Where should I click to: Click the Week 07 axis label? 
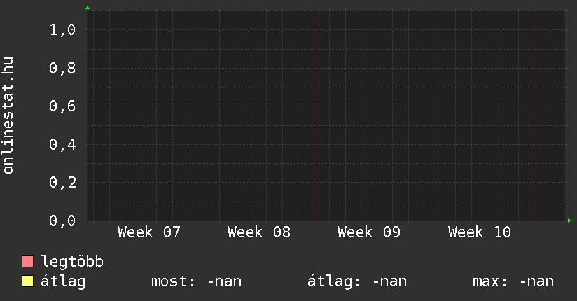click(149, 232)
